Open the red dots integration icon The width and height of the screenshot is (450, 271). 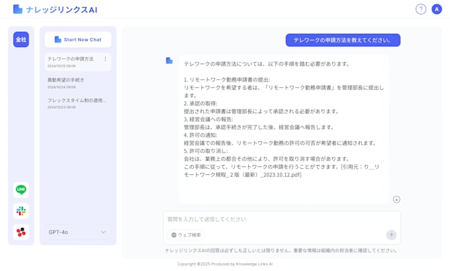click(x=21, y=232)
